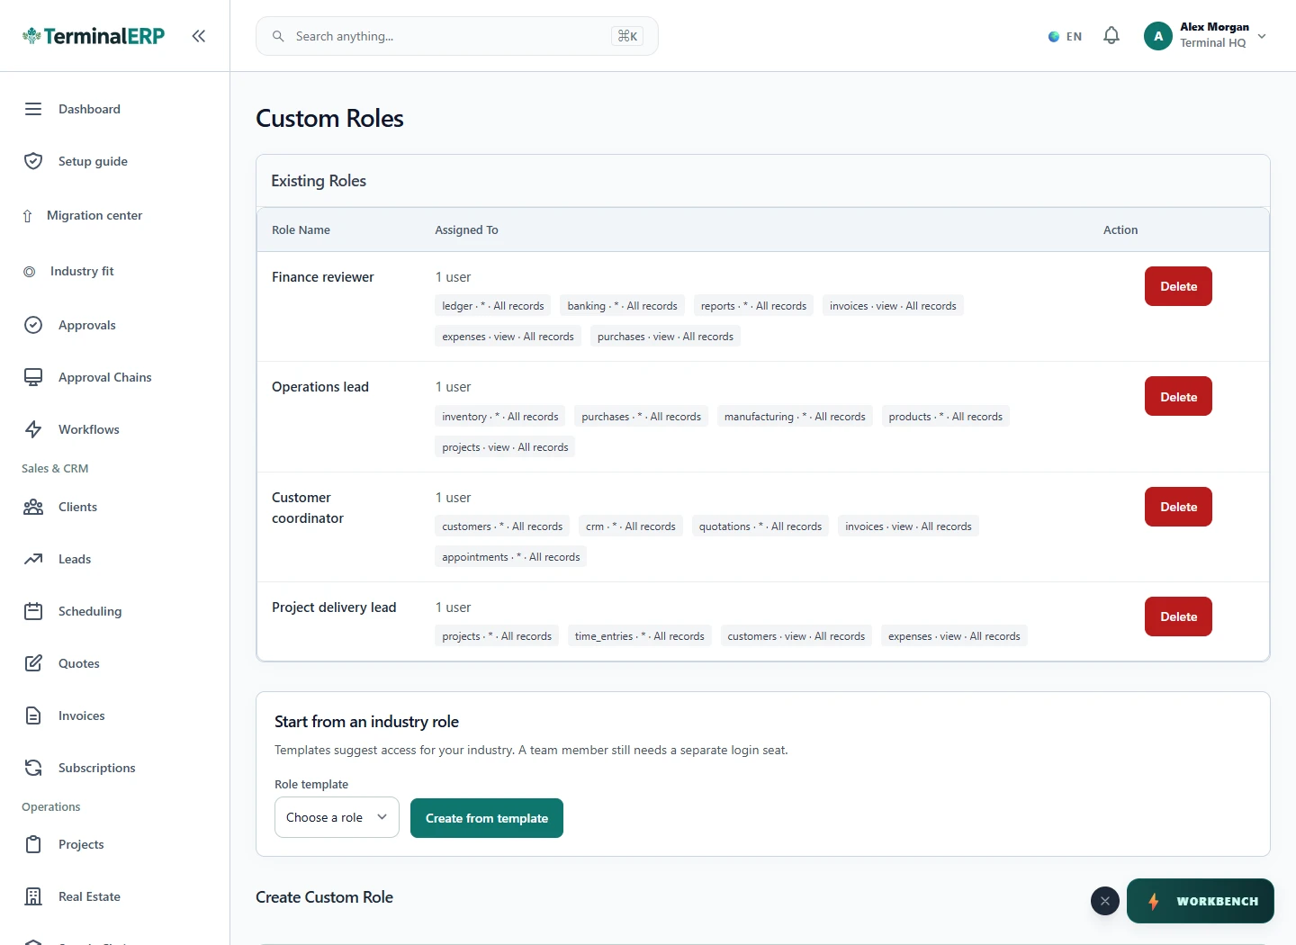Click the Setup guide shield icon
The width and height of the screenshot is (1296, 945).
point(33,161)
